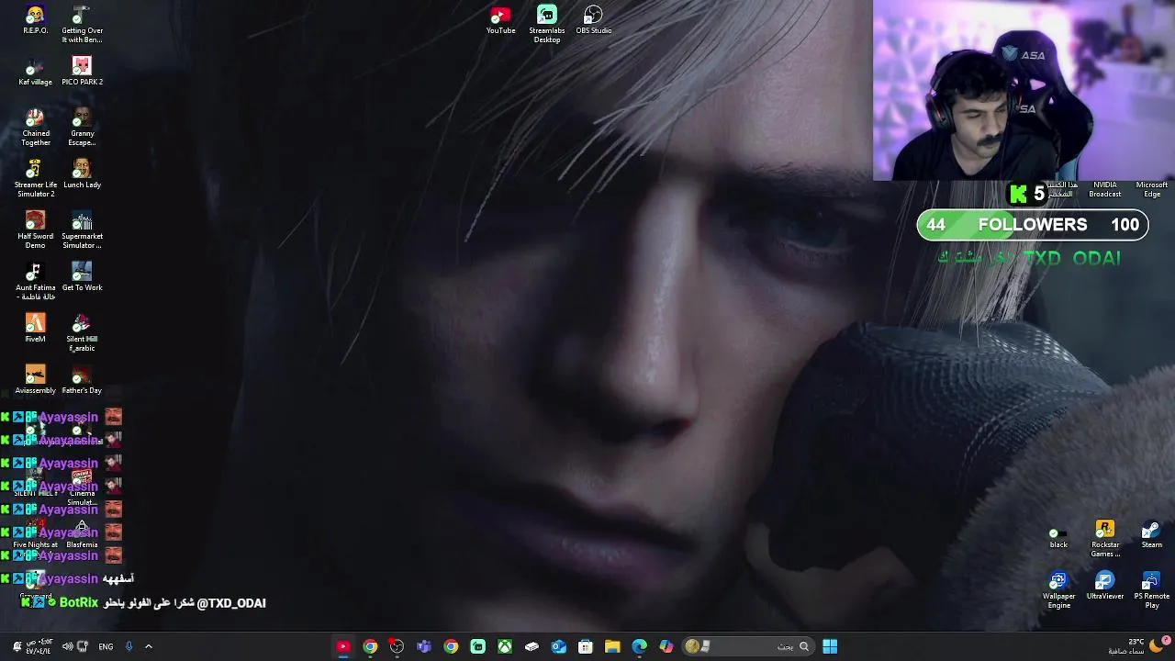Click the Cinema Simulator desktop icon label
This screenshot has width=1175, height=661.
pos(82,498)
